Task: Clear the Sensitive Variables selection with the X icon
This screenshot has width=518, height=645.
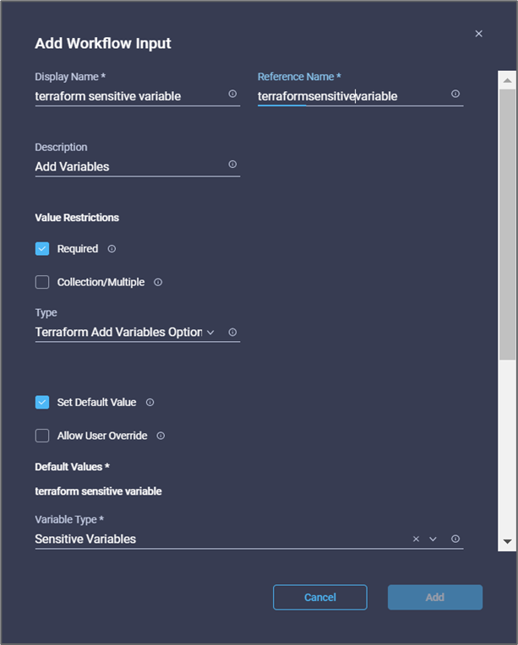Action: tap(416, 539)
